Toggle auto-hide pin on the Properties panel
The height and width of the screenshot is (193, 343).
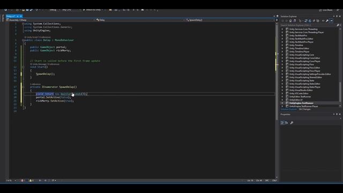tap(337, 114)
